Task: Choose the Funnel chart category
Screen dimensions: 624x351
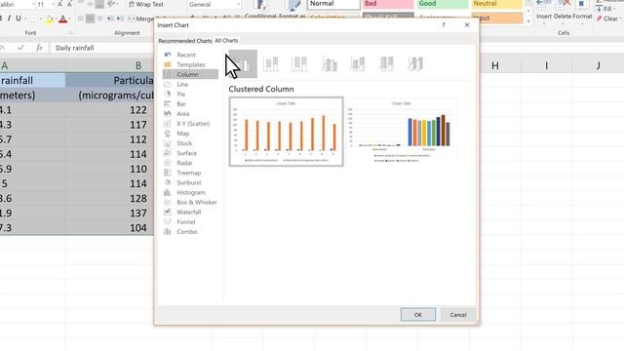Action: [x=190, y=222]
